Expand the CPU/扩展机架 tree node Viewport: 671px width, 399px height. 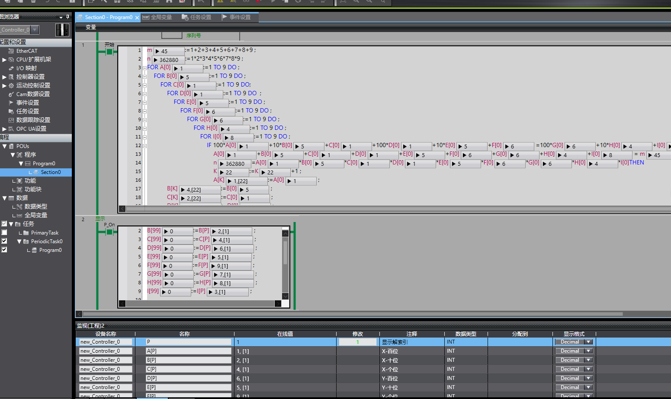click(x=4, y=60)
